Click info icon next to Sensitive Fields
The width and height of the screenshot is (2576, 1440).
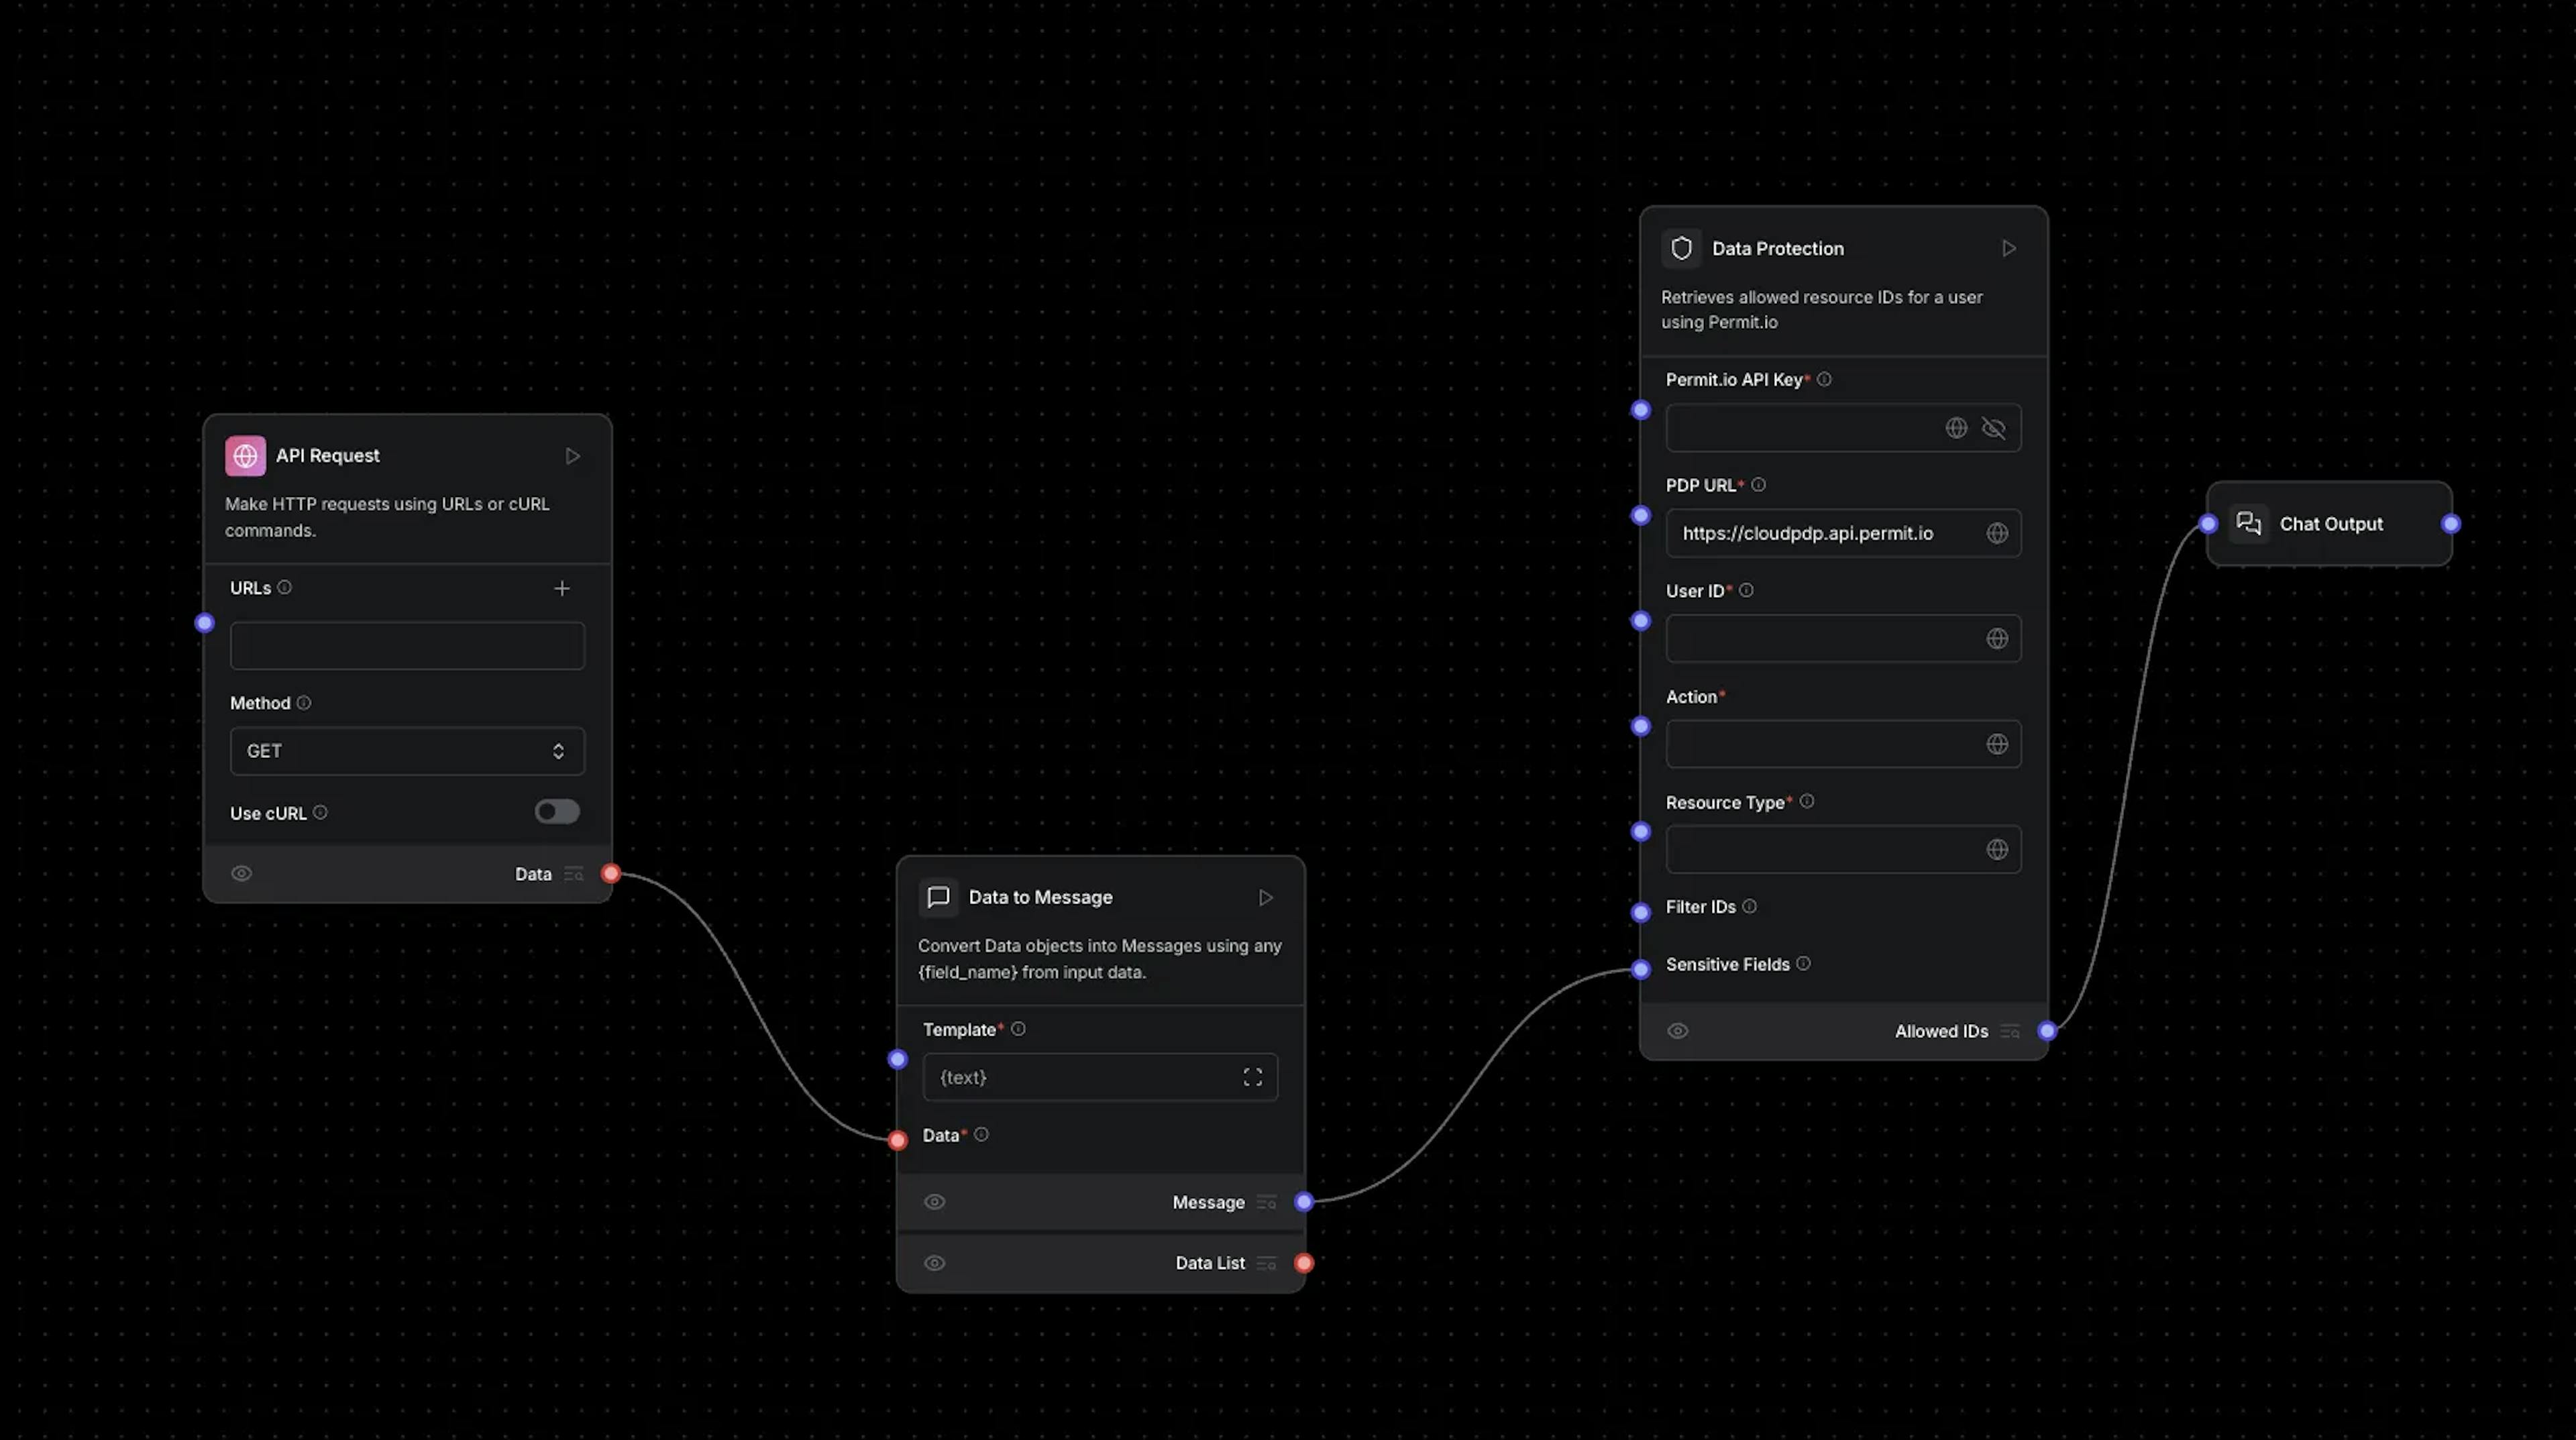pyautogui.click(x=1803, y=964)
